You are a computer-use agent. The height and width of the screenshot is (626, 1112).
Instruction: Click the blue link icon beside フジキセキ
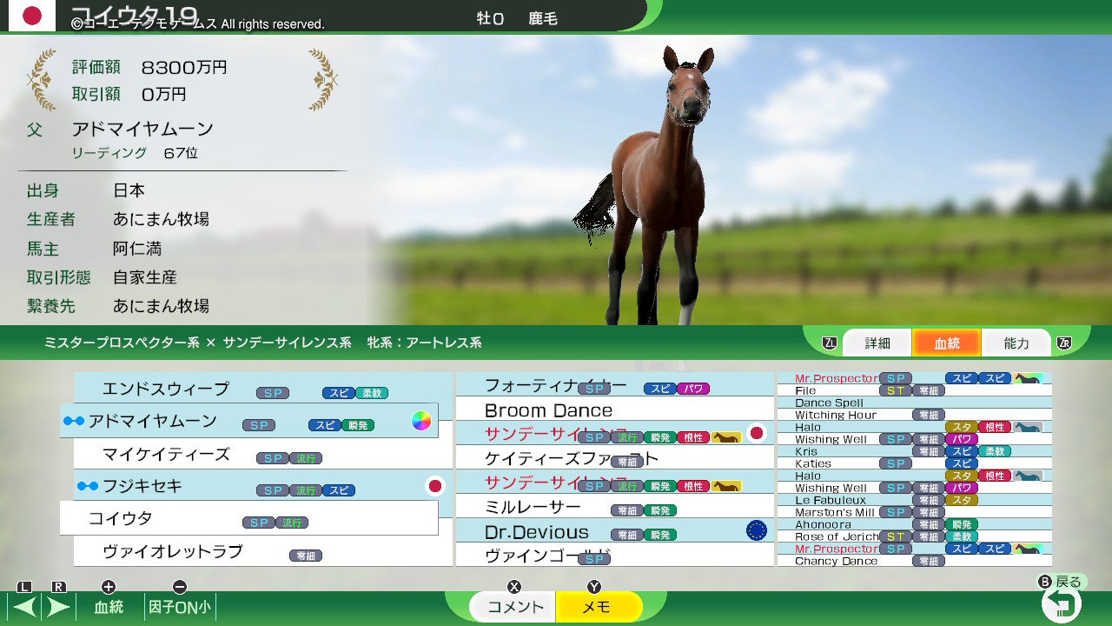pos(88,486)
